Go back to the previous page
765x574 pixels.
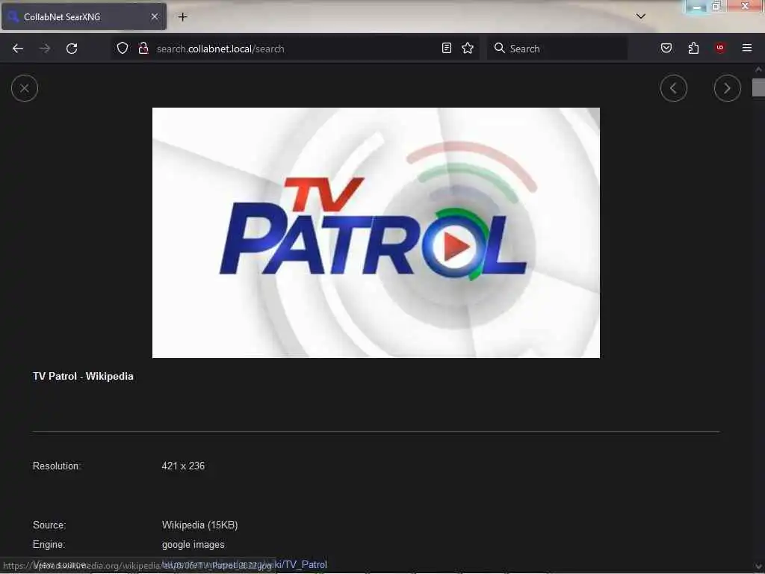click(x=18, y=49)
